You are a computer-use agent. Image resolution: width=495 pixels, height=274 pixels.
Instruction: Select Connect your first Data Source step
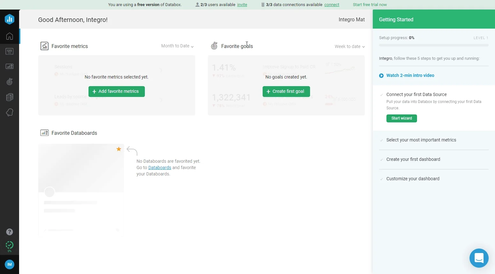click(x=416, y=95)
